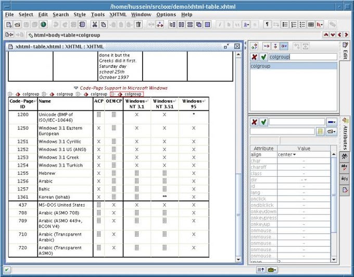Click the red left arrow navigation icon
This screenshot has height=277, width=354.
tap(339, 34)
